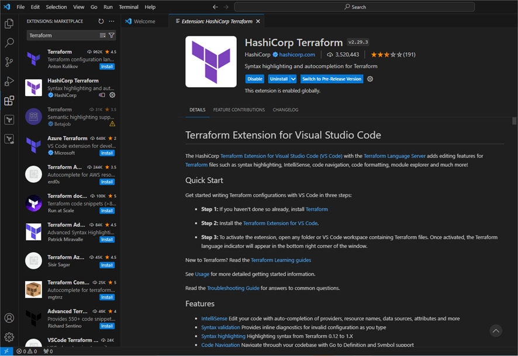The image size is (518, 356).
Task: Click the details page vertical scrollbar thumb
Action: click(x=514, y=121)
